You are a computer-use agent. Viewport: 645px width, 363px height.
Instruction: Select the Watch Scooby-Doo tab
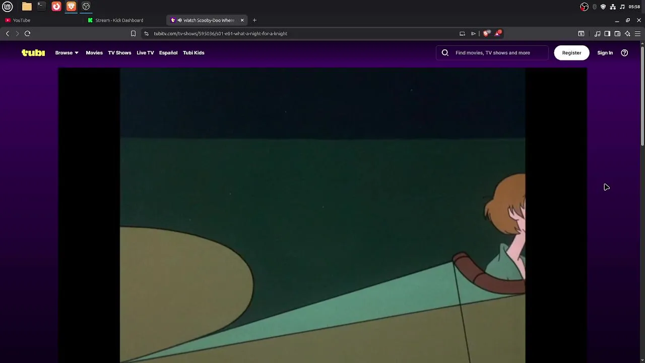(208, 20)
